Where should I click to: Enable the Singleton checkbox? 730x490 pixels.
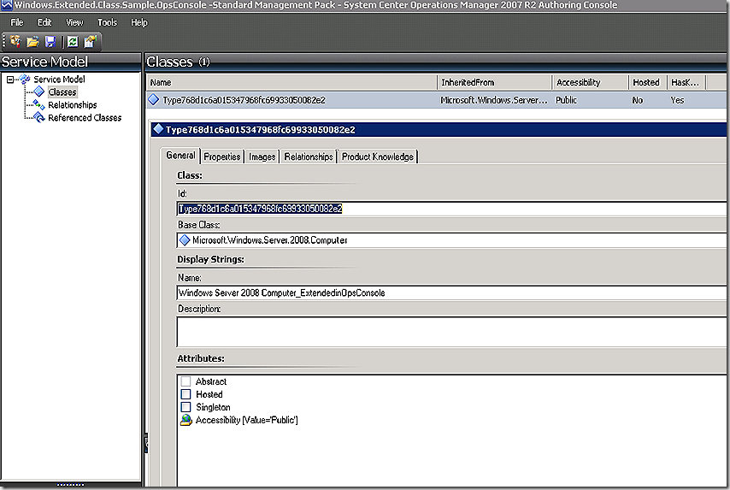click(185, 407)
